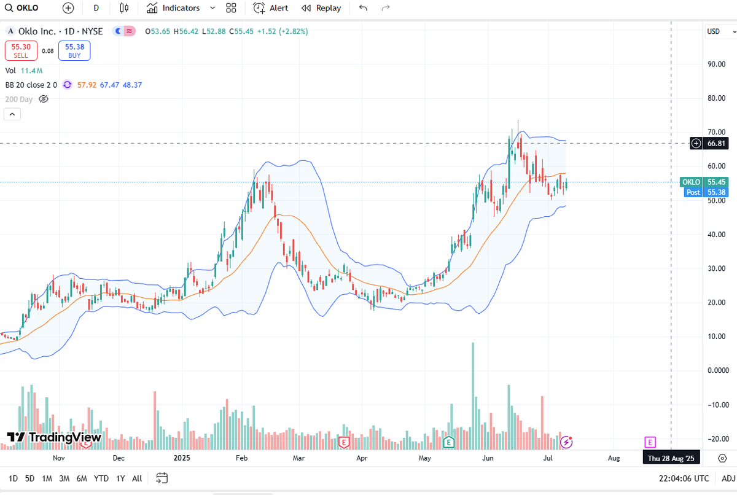737x495 pixels.
Task: Click the 0.08 spread value
Action: (48, 51)
